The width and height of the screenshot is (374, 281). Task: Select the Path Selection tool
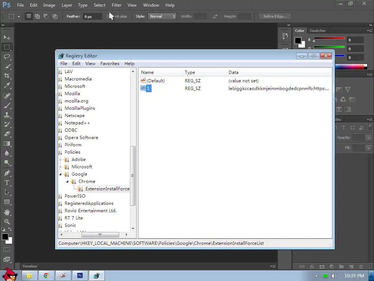tap(7, 192)
